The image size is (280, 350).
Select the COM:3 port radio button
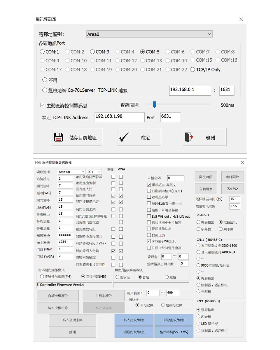[92, 52]
